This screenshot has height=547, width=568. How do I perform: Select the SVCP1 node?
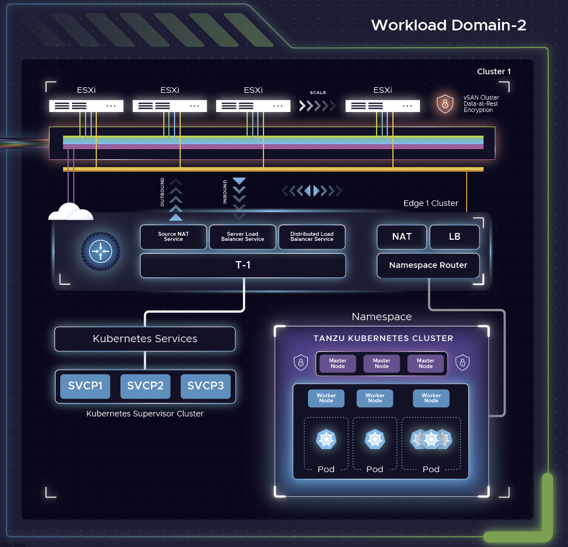[85, 386]
